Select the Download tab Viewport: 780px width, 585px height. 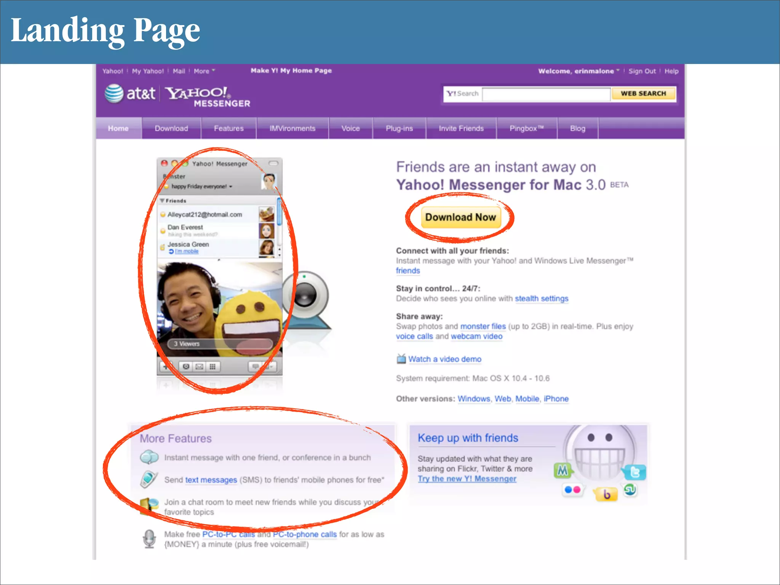point(171,128)
